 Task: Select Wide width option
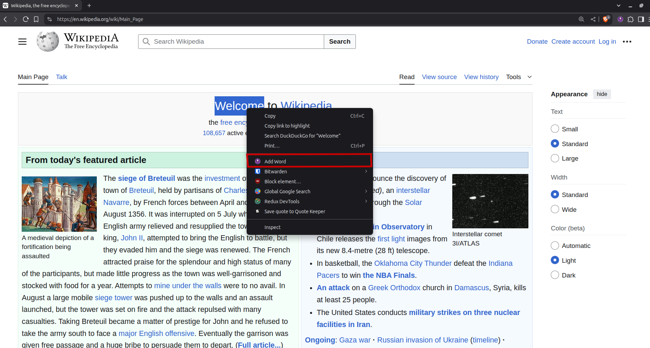555,209
